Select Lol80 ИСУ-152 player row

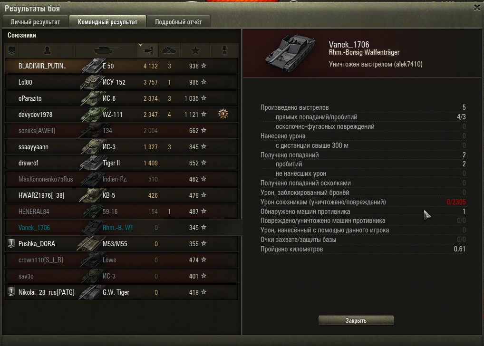pos(121,82)
